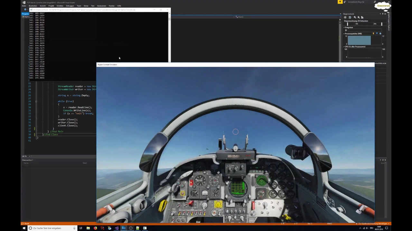This screenshot has width=412, height=231.
Task: Open the watch panel options dropdown arrow
Action: [380, 160]
